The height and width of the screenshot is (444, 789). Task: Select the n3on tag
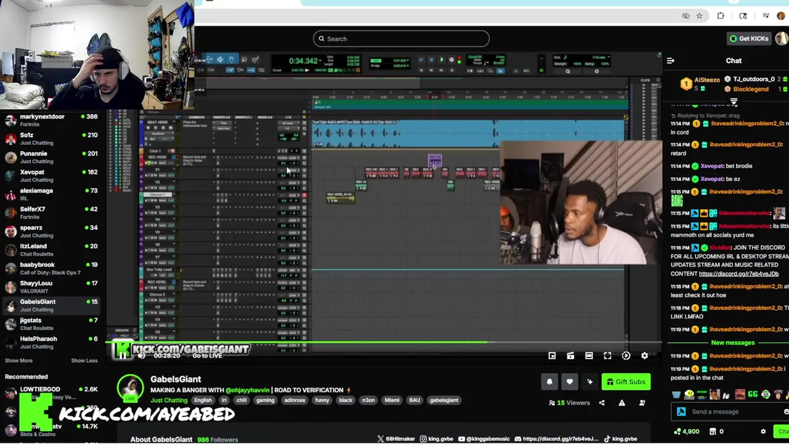[368, 400]
